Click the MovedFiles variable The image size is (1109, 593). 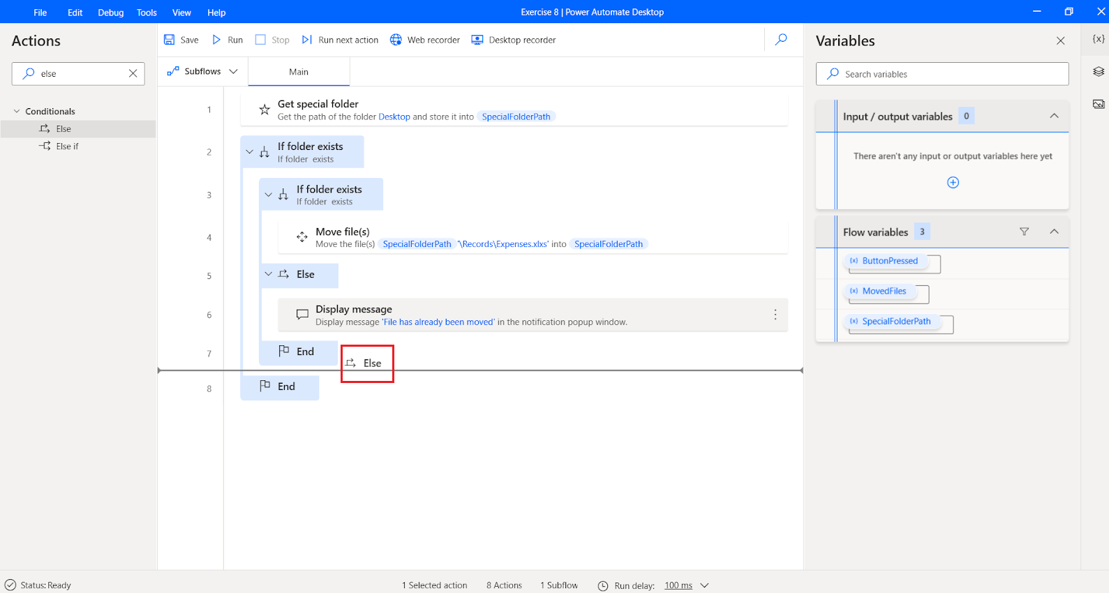(879, 291)
